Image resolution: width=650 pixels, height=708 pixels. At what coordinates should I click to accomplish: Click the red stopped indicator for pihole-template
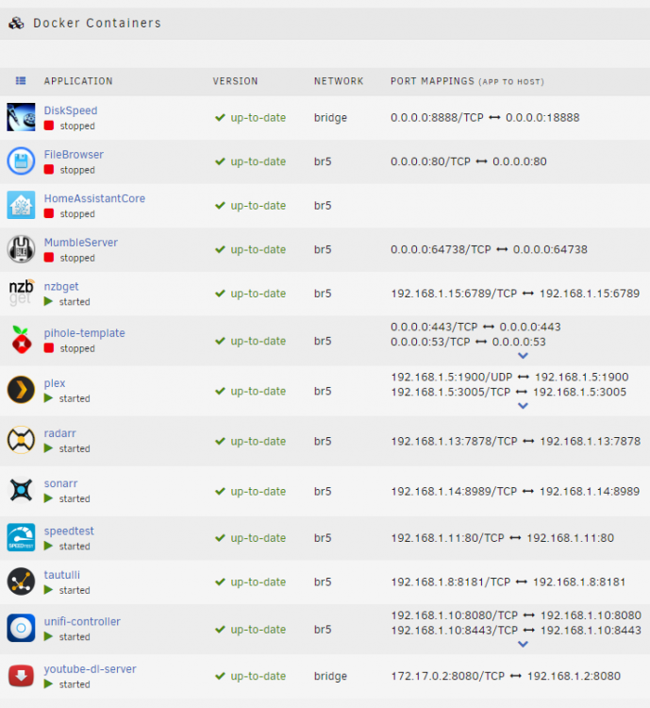(x=49, y=348)
